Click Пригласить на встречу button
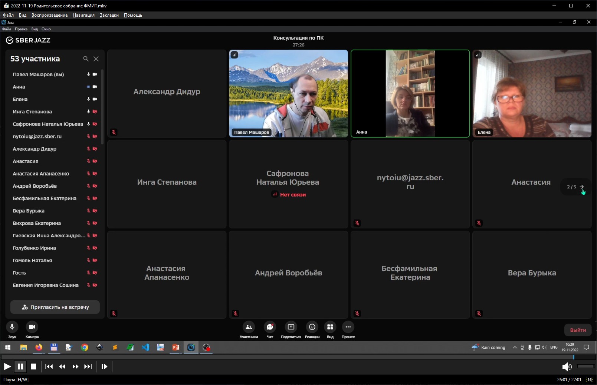Viewport: 597px width, 385px height. (55, 307)
